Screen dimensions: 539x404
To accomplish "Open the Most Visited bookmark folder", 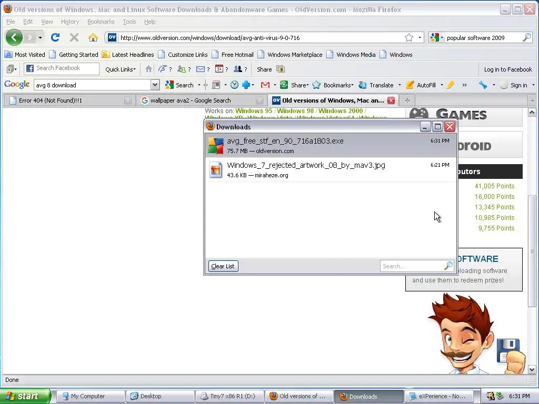I will (x=25, y=55).
